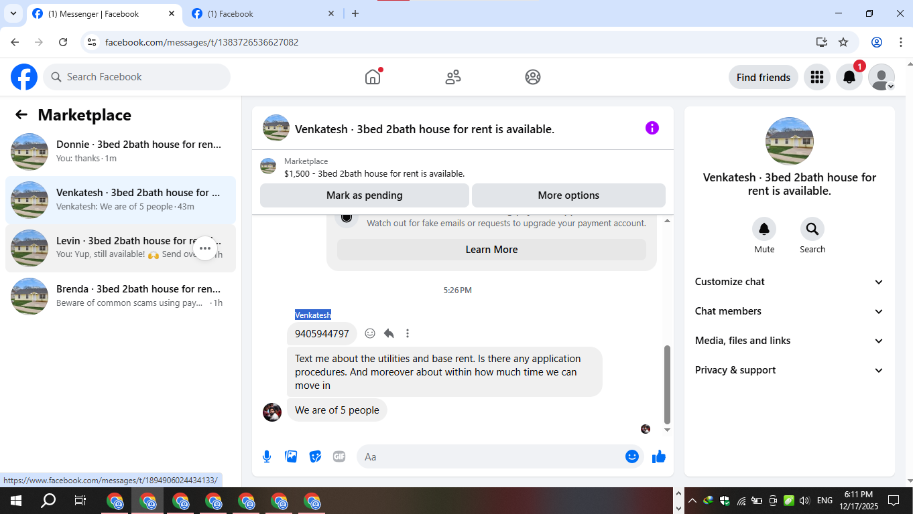Open Brenda conversation
913x514 pixels.
[x=121, y=296]
